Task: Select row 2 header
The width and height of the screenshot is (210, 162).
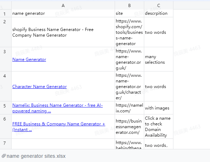Action: [x=5, y=32]
